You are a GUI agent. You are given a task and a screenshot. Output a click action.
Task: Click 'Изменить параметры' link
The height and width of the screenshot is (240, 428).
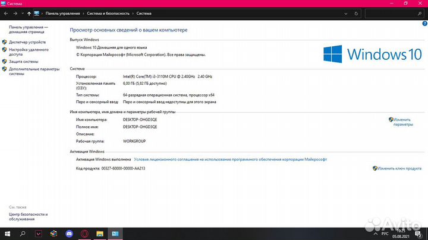click(402, 122)
